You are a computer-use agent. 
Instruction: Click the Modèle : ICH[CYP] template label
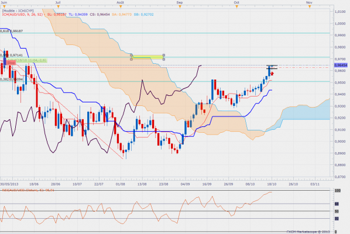18,11
